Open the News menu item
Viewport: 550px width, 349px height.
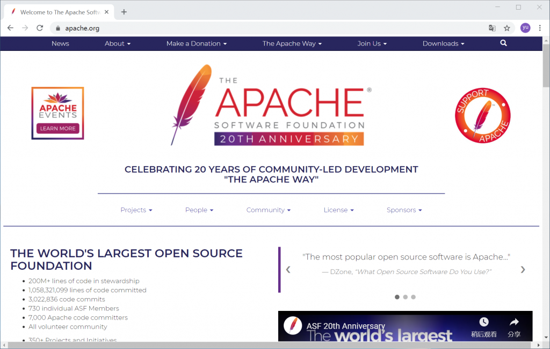click(x=60, y=43)
